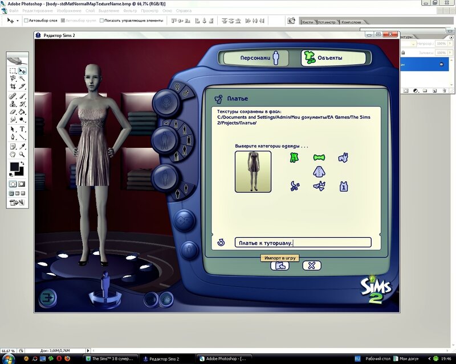456x364 pixels.
Task: Select the athletic jersey clothing category
Action: (344, 186)
